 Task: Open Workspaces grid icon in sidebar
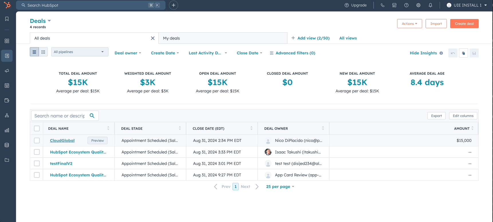click(x=7, y=41)
